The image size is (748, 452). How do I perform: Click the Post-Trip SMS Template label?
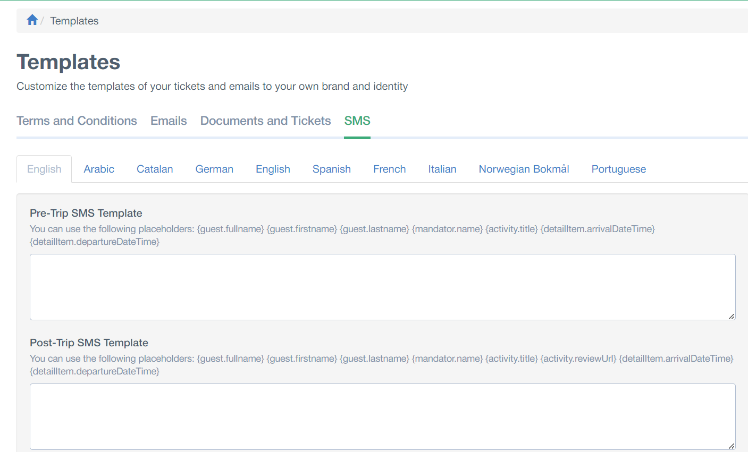pyautogui.click(x=89, y=343)
